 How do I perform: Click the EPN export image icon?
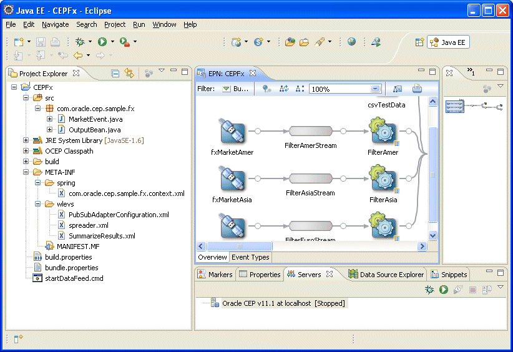(x=398, y=89)
